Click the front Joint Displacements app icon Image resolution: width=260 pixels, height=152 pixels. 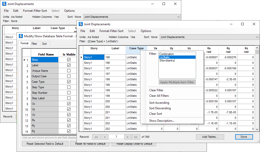pos(81,24)
